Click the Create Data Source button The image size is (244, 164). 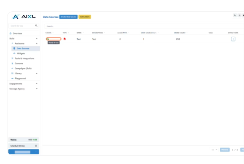coord(68,17)
